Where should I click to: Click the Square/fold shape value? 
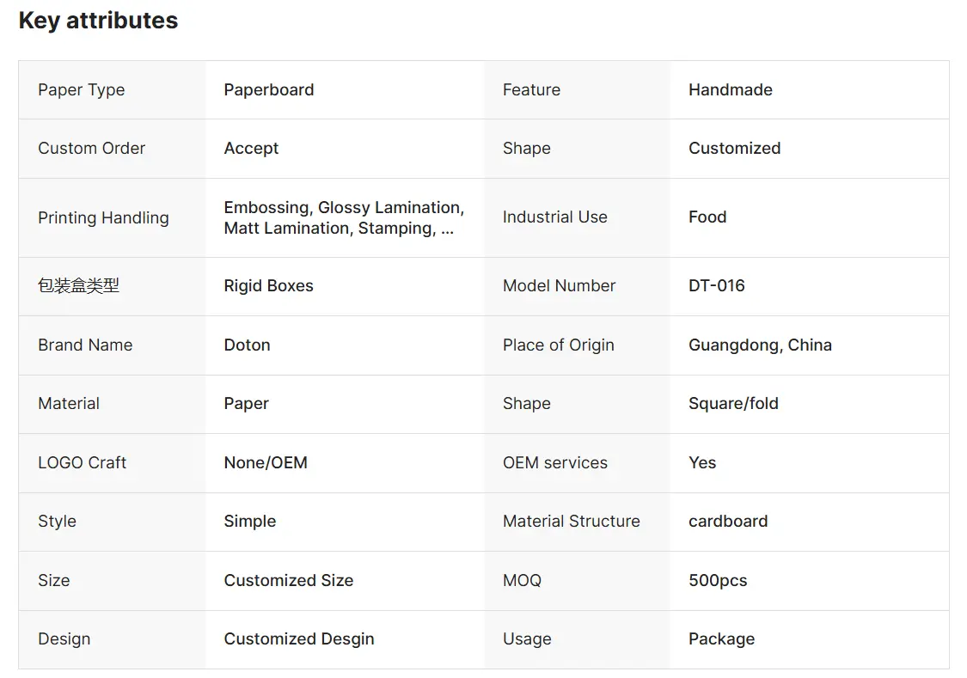[733, 404]
